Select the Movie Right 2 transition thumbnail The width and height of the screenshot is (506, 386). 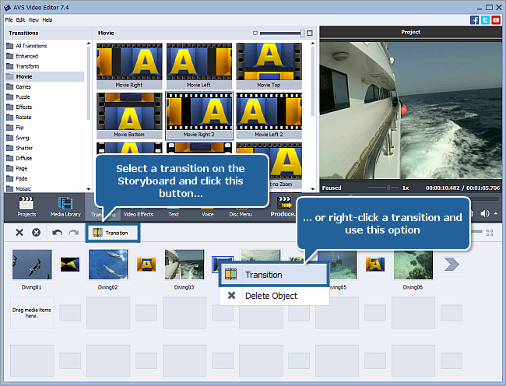199,115
